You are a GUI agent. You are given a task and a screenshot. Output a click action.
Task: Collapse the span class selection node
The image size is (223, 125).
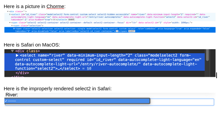(12, 26)
